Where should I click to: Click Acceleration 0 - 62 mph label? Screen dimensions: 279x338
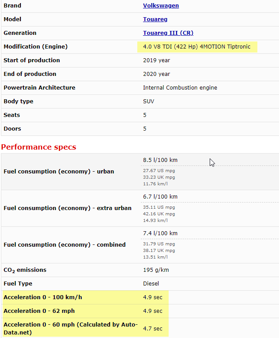coord(39,311)
